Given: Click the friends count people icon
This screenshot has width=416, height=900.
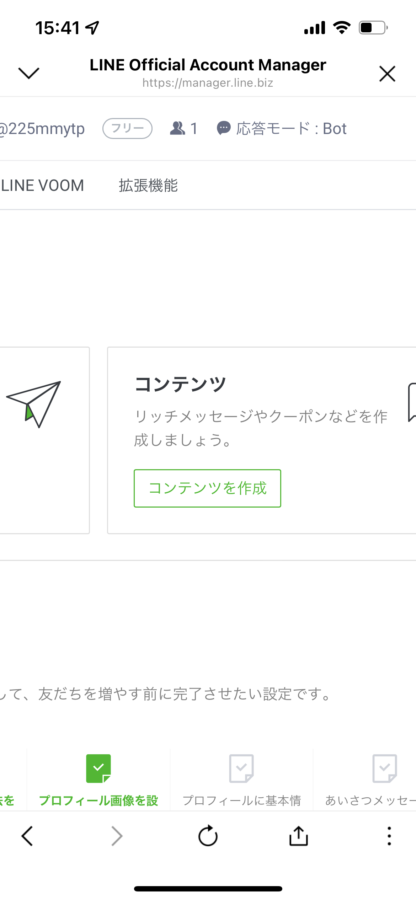Looking at the screenshot, I should click(177, 128).
